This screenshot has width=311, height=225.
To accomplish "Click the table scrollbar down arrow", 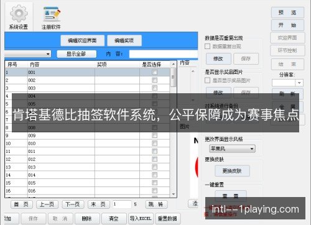I will (x=174, y=194).
